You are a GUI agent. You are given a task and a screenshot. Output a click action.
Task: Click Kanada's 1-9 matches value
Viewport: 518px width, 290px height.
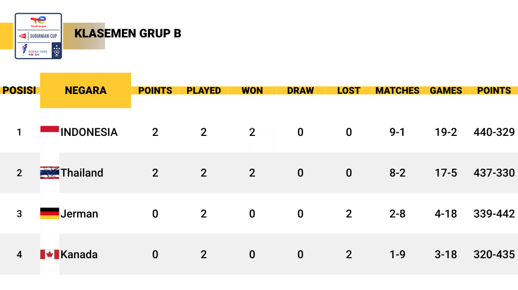(x=397, y=254)
